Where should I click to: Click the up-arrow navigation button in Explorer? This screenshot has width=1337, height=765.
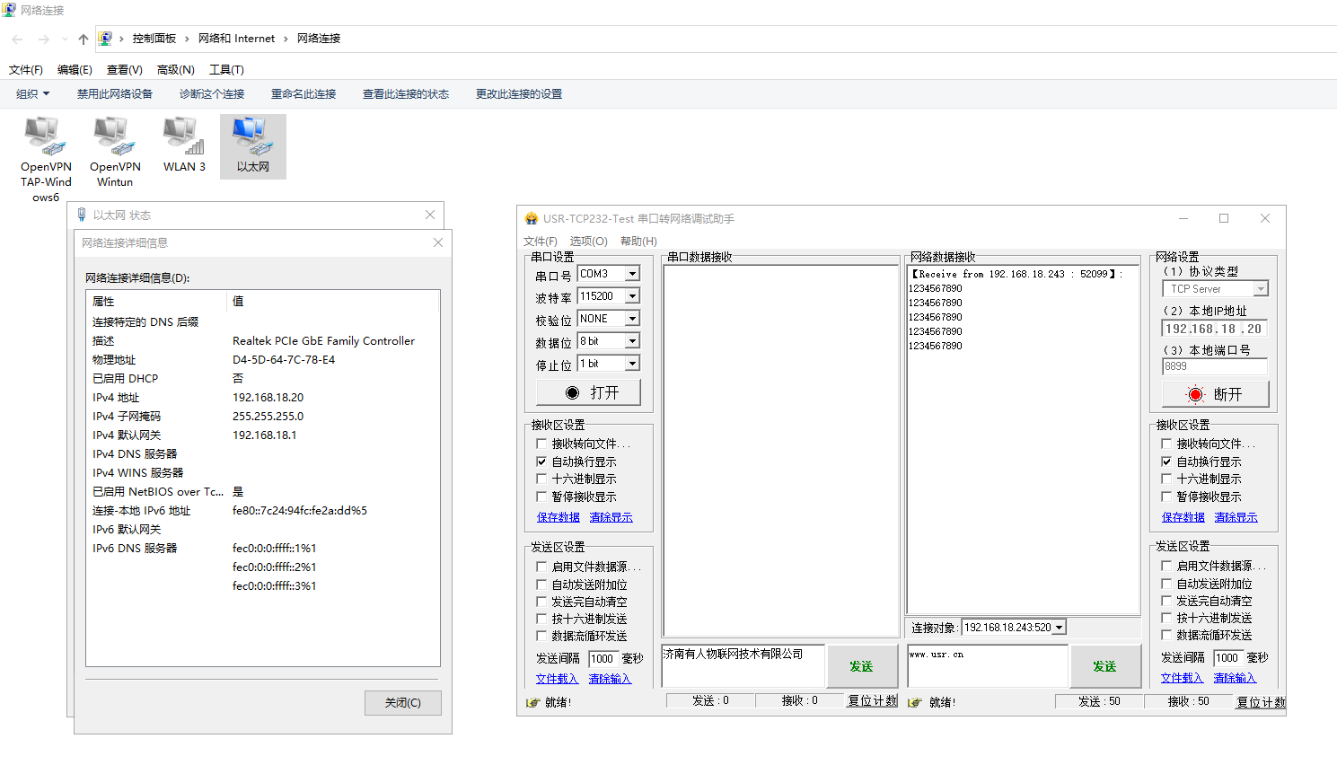pos(84,39)
